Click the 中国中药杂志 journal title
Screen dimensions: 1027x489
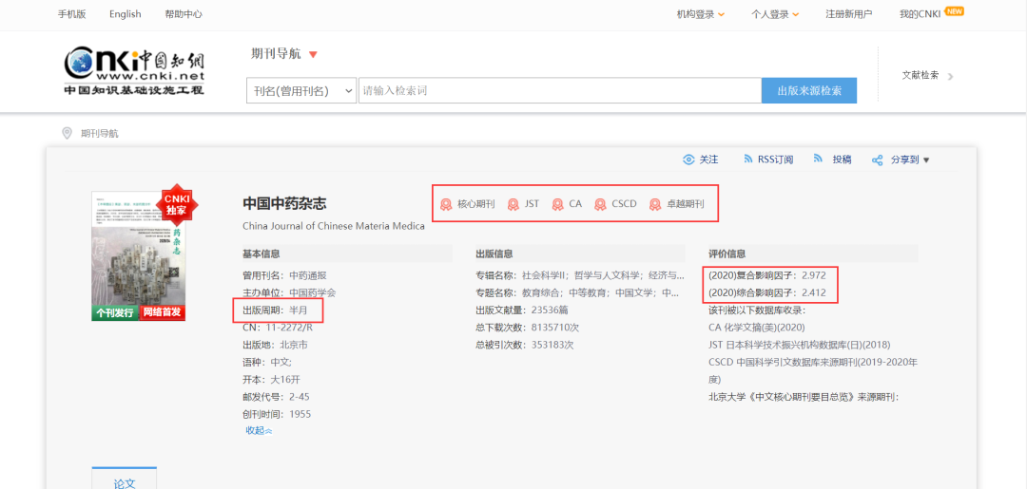(x=284, y=203)
